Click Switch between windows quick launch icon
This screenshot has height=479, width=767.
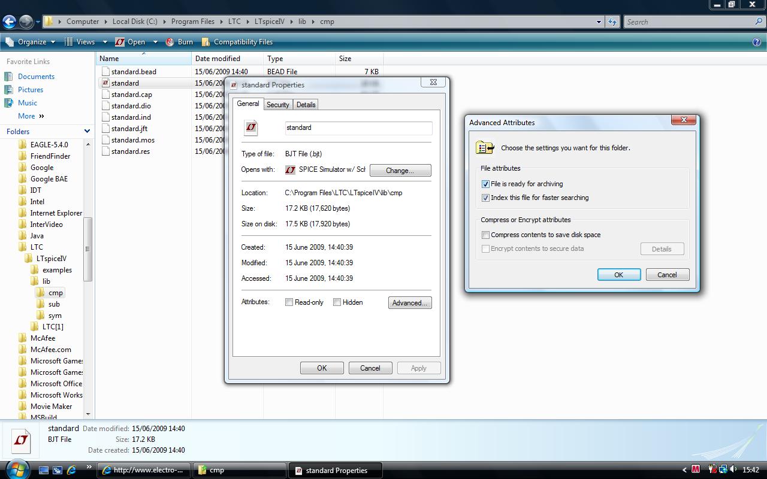tap(58, 471)
